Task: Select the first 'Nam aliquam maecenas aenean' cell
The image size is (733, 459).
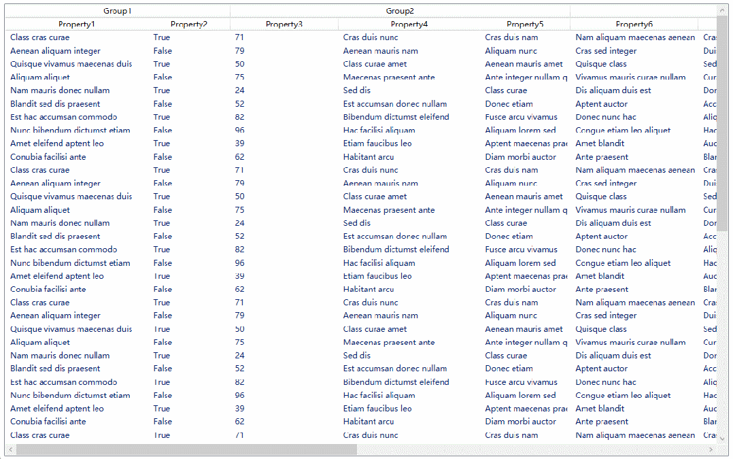Action: pyautogui.click(x=634, y=37)
